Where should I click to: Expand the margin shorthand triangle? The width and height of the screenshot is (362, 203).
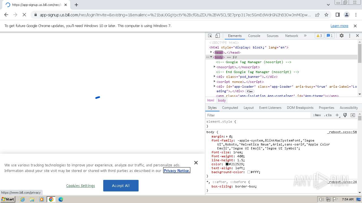pyautogui.click(x=227, y=136)
